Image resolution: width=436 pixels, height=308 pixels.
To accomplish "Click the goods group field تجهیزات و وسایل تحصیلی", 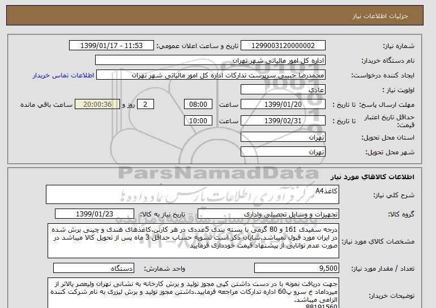I will [268, 214].
